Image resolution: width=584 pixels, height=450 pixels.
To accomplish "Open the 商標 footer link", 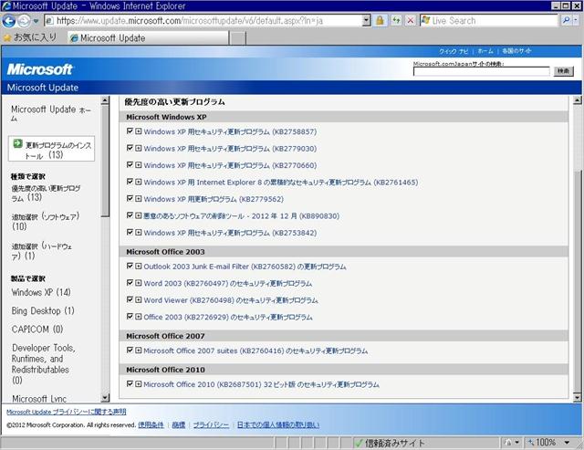I will coord(179,424).
